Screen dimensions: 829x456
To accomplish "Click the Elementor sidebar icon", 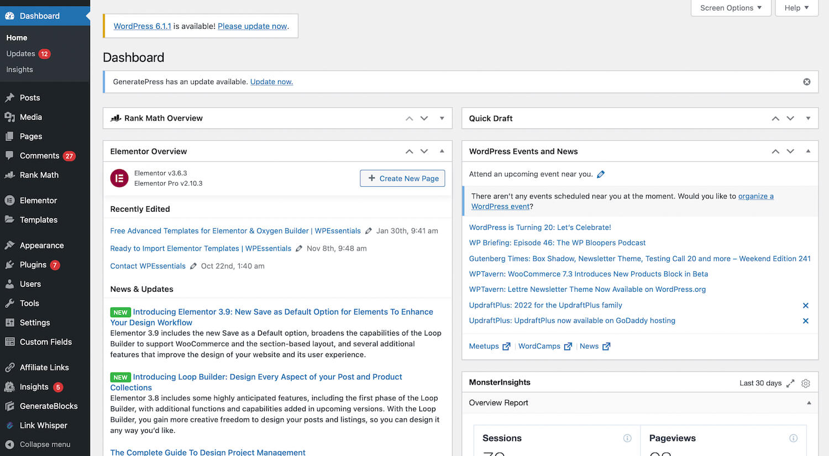I will (x=10, y=201).
